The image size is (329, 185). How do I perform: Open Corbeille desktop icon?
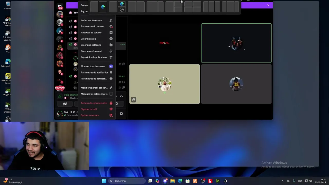[x=8, y=6]
